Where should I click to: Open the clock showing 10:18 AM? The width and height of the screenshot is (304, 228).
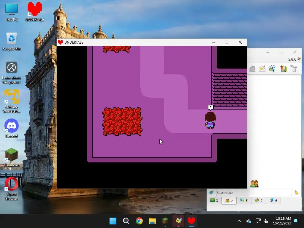click(x=282, y=221)
